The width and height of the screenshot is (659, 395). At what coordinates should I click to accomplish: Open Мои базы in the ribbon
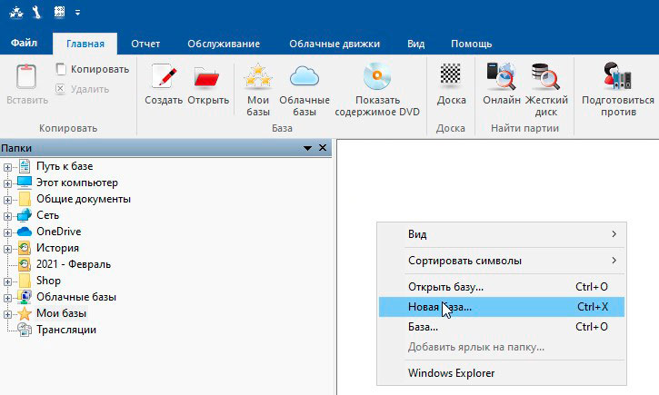258,77
